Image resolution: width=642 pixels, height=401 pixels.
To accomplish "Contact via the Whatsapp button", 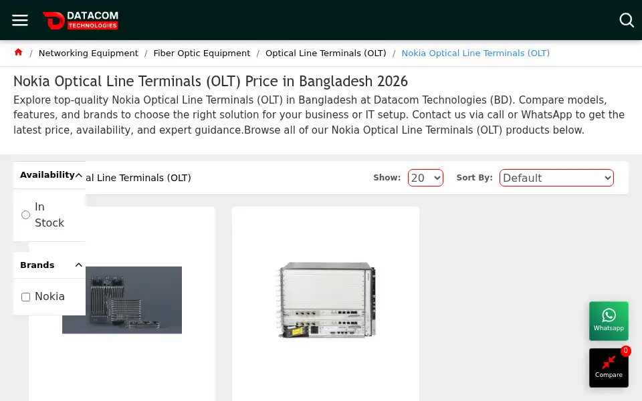I will (x=609, y=321).
